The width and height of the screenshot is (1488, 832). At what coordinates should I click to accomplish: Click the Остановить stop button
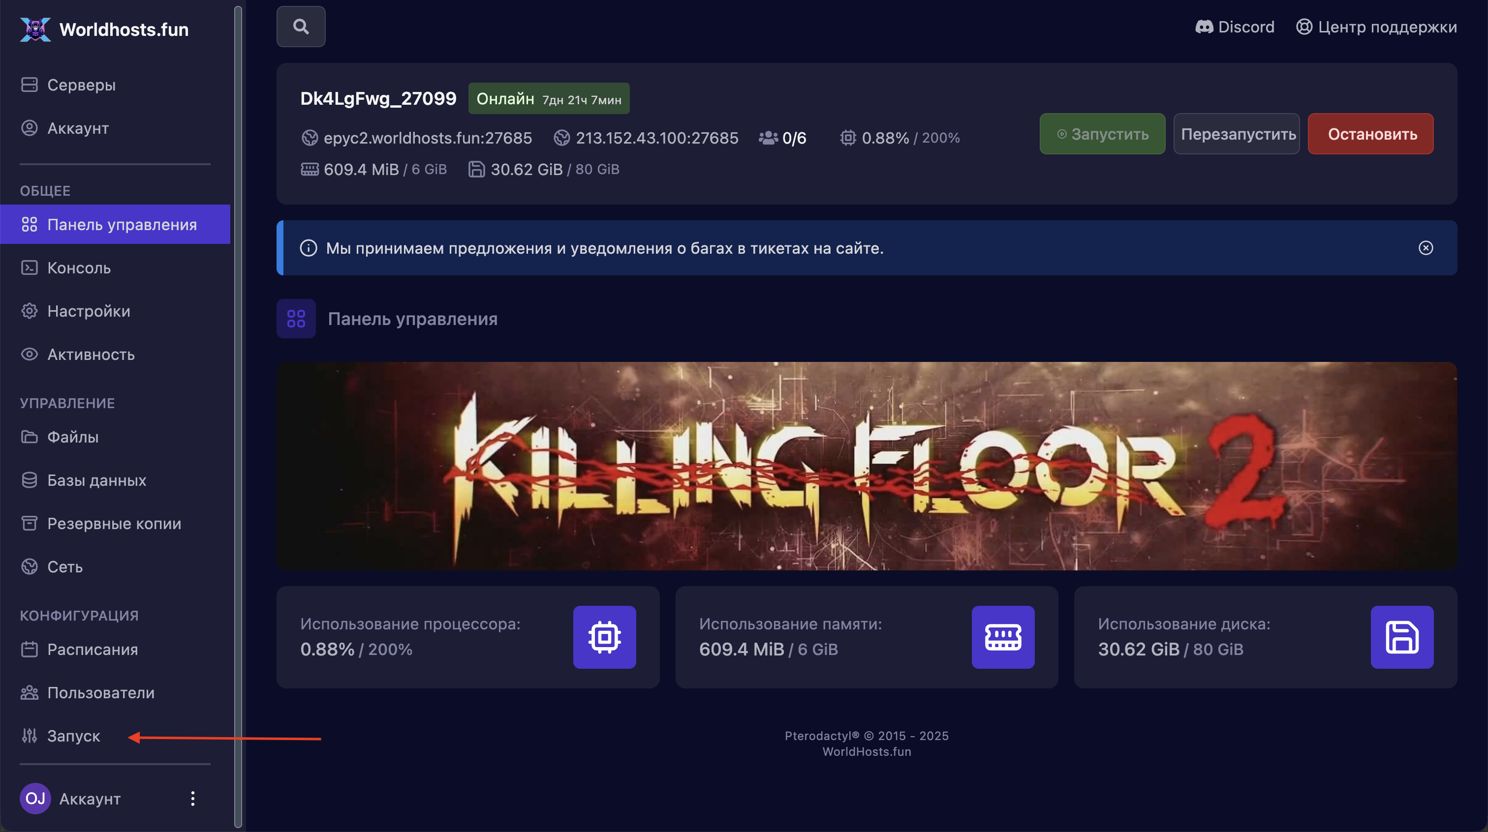click(x=1370, y=134)
